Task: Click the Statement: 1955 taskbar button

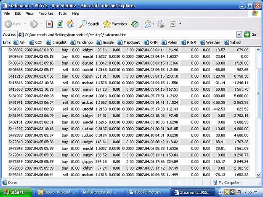Action: [193, 192]
